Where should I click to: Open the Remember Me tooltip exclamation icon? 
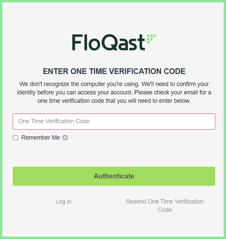[x=65, y=138]
